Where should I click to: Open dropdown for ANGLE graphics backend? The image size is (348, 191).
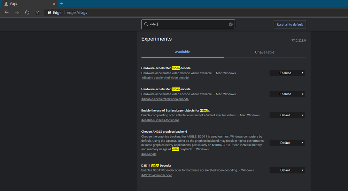(x=287, y=143)
